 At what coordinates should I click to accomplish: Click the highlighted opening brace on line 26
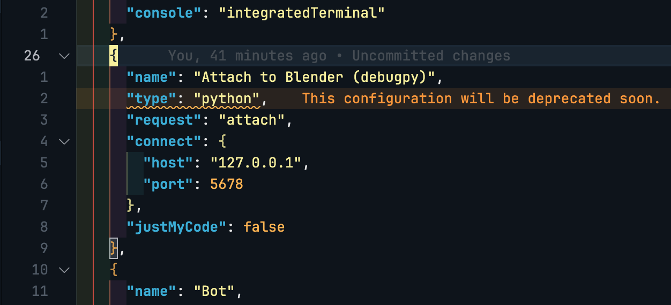click(x=114, y=56)
